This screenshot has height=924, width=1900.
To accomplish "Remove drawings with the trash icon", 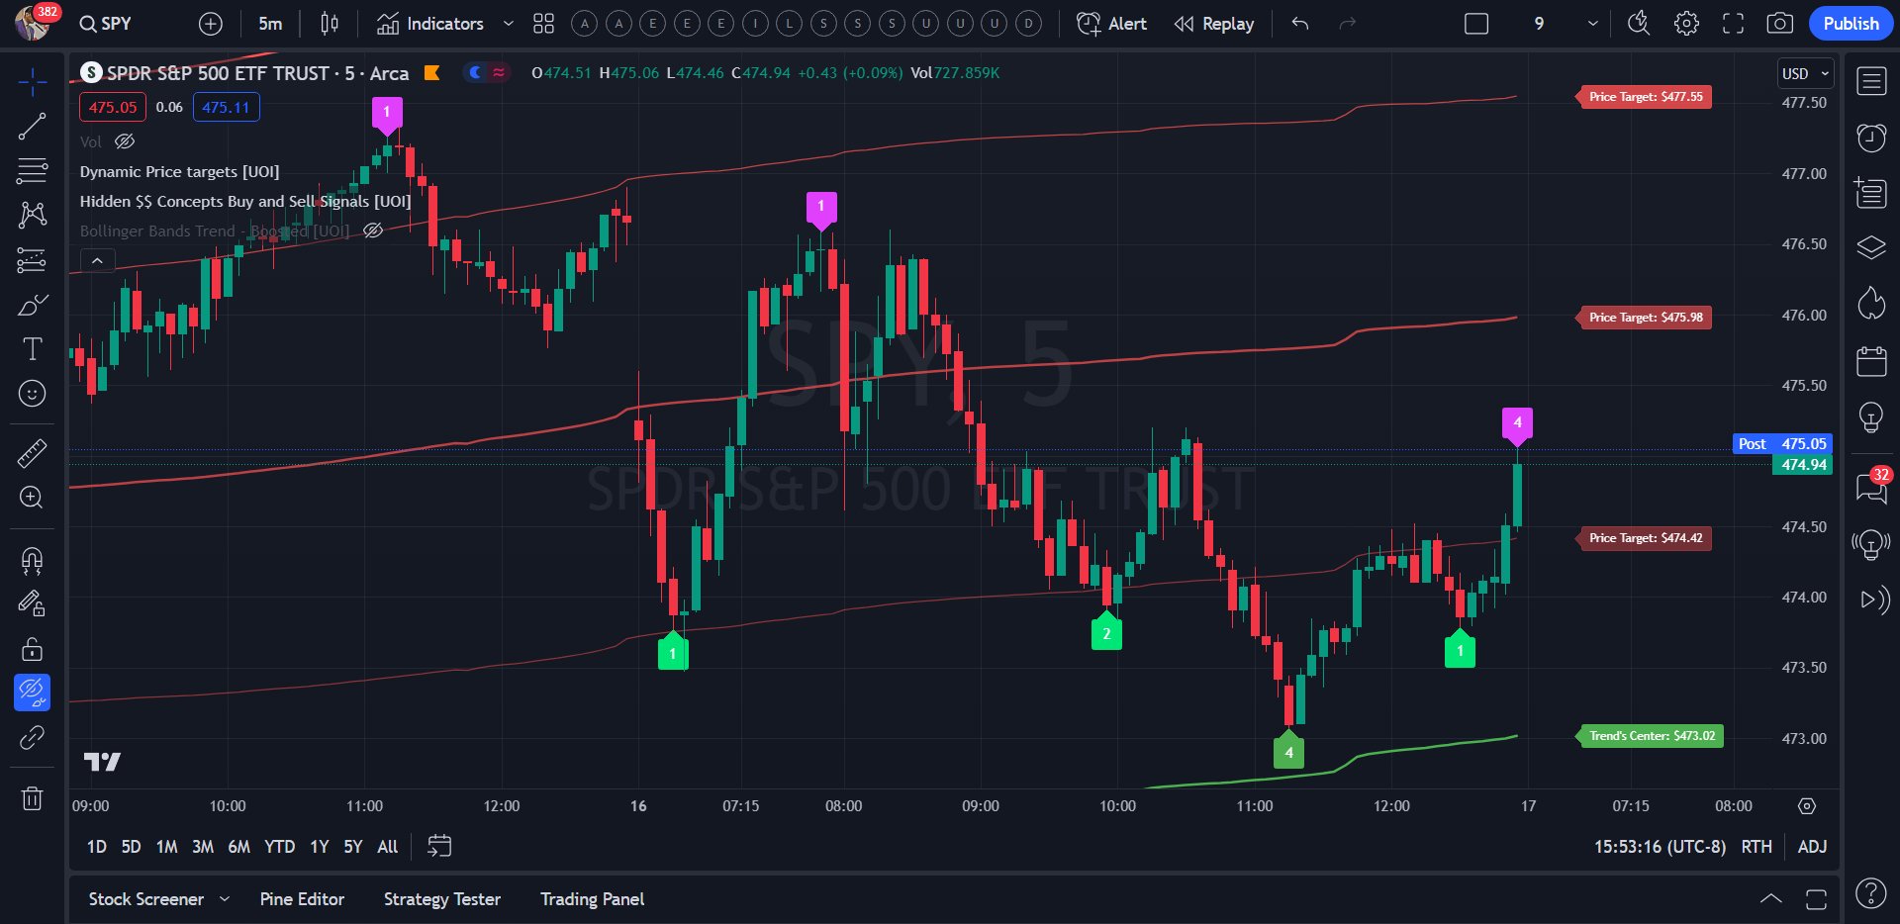I will [32, 798].
